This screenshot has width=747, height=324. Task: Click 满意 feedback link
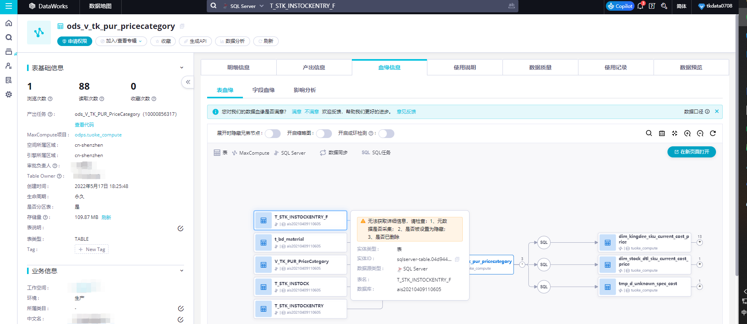point(297,112)
